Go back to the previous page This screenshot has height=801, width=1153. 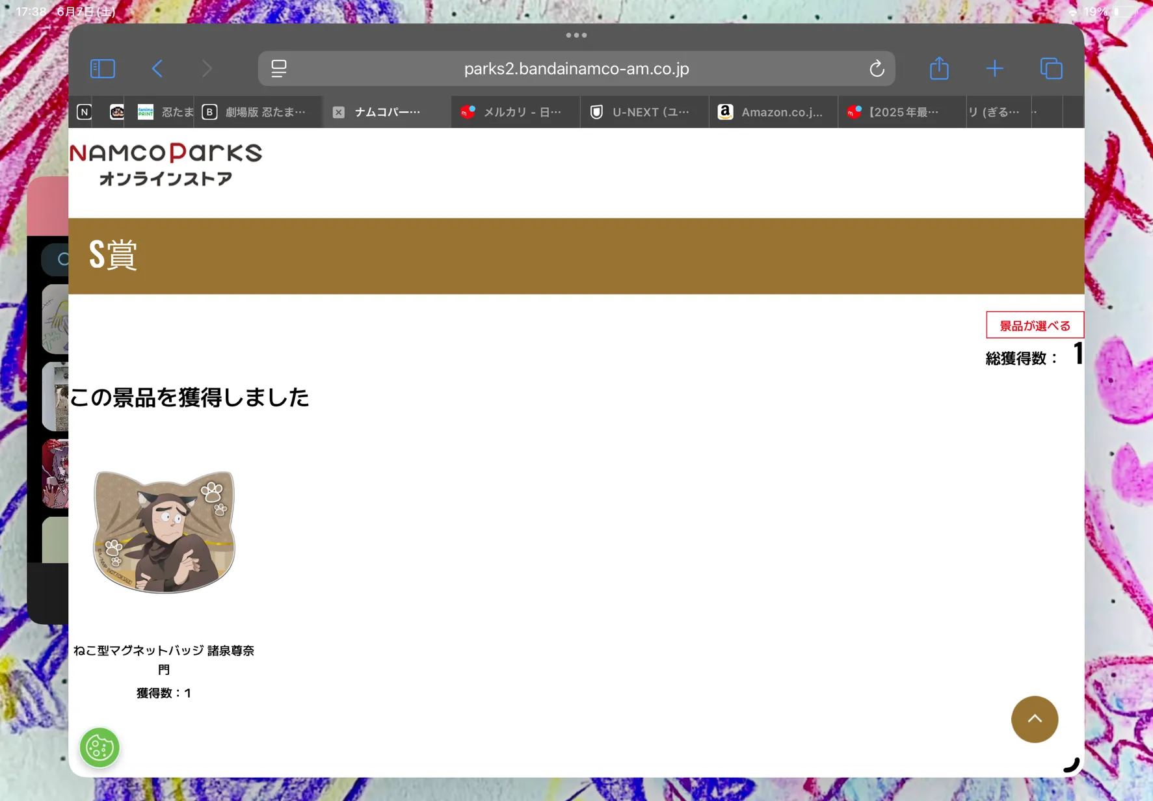pos(157,68)
